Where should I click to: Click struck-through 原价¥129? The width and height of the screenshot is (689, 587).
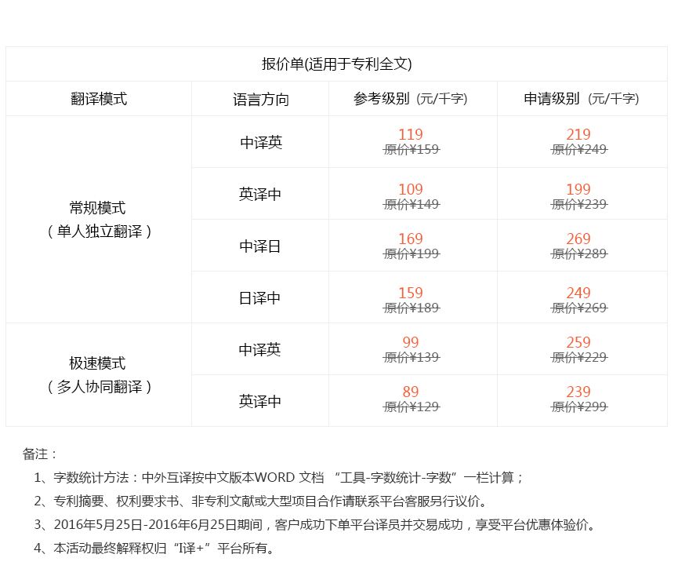[x=412, y=407]
